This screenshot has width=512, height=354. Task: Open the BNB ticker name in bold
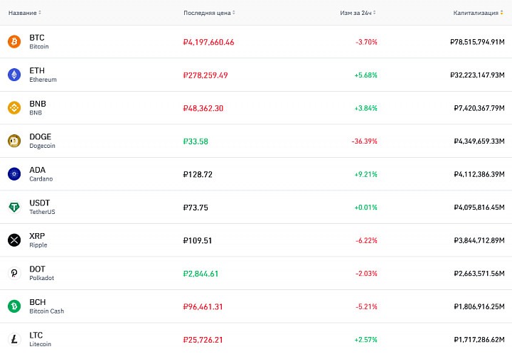point(38,104)
